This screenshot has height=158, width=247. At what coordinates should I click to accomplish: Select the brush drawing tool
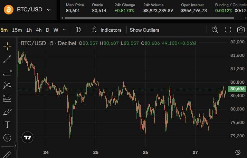pyautogui.click(x=7, y=112)
